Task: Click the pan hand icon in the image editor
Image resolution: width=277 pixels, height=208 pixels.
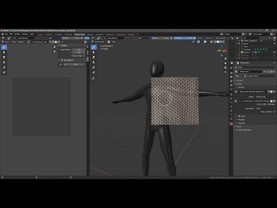Action: [x=54, y=51]
